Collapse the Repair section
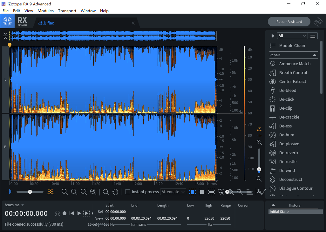 (x=315, y=55)
